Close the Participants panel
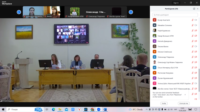Viewport: 200px width, 112px height. tap(198, 9)
